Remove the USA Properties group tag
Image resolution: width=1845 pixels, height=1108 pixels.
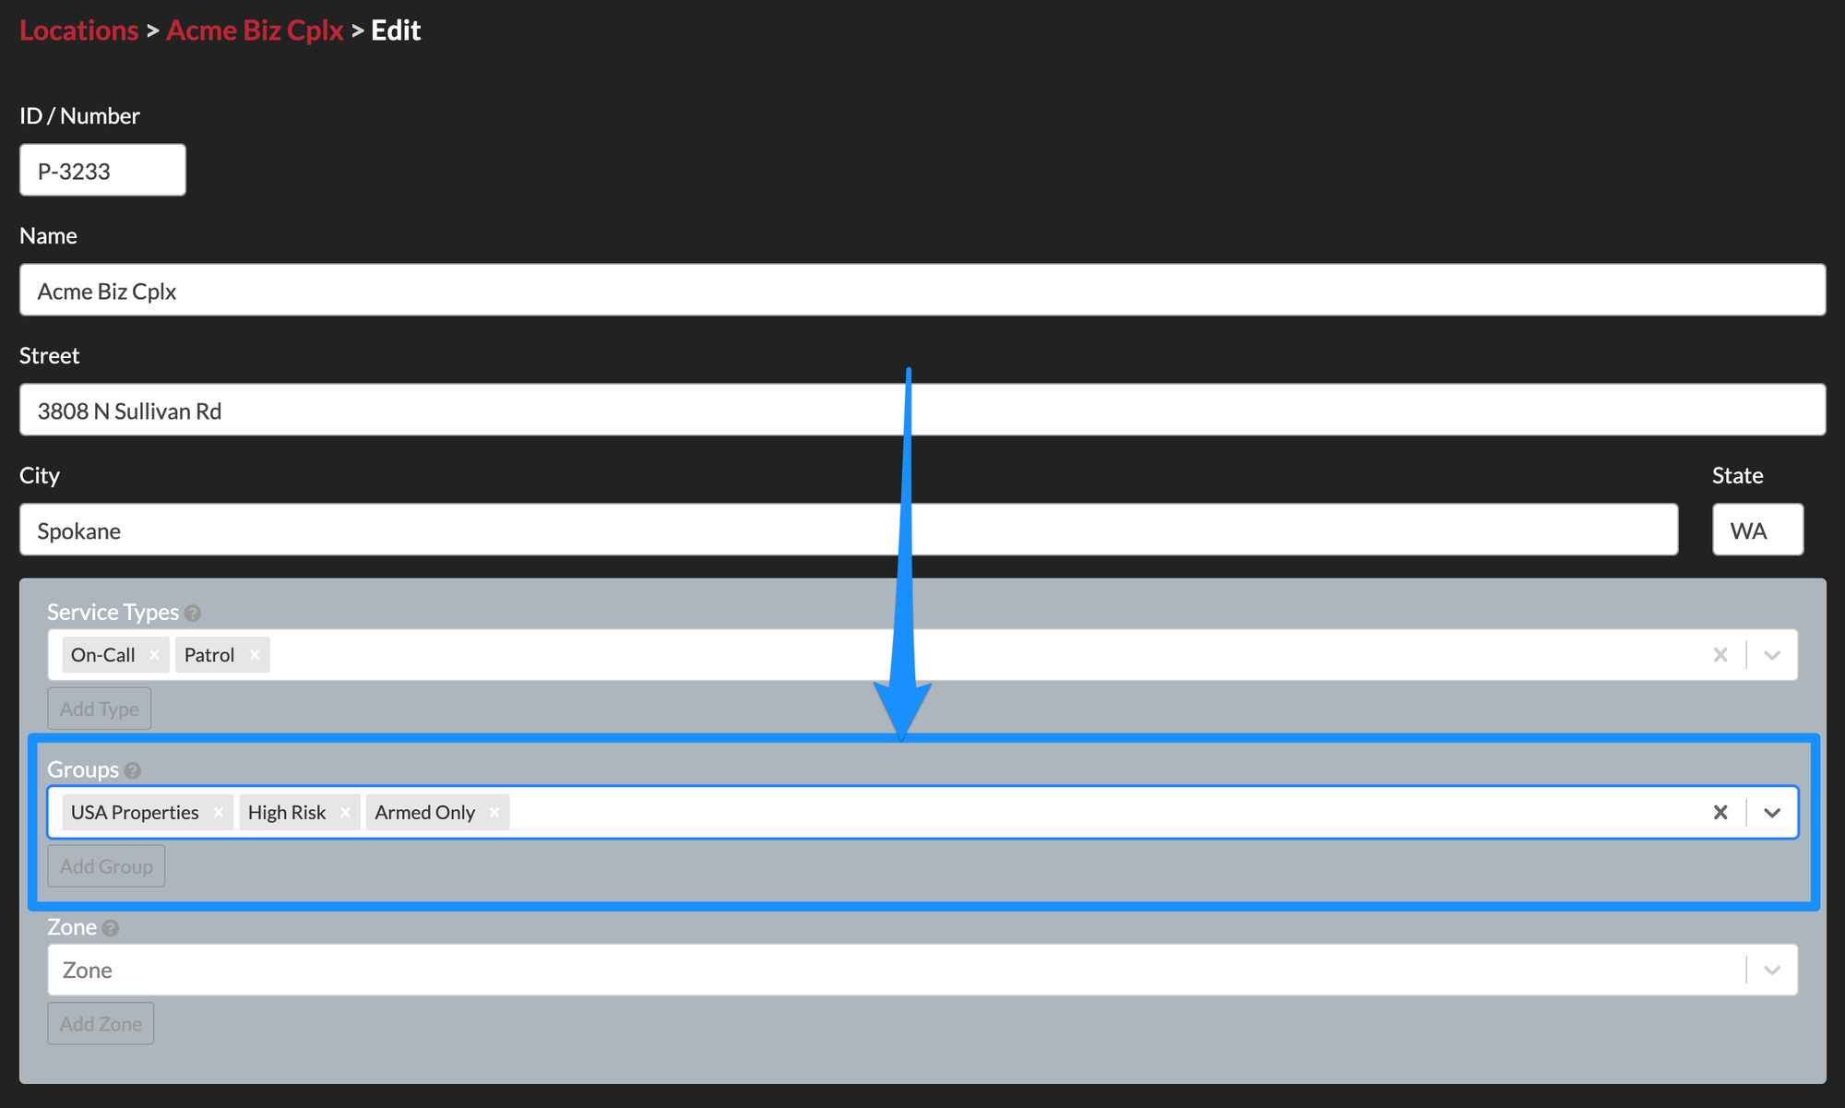point(215,812)
